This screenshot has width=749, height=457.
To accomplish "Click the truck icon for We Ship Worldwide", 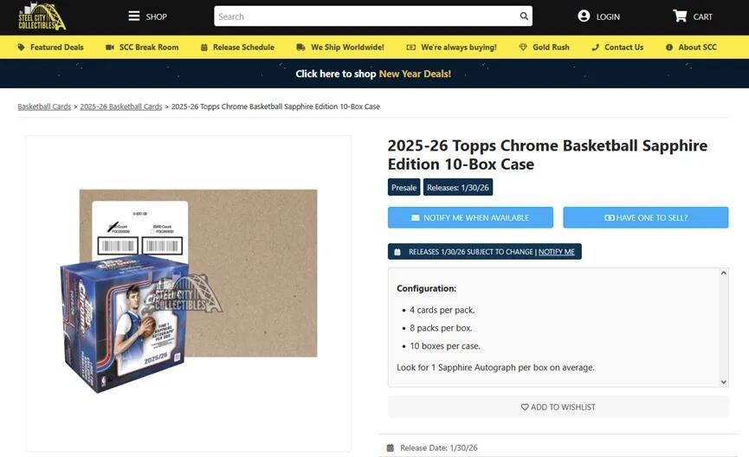I will point(300,48).
